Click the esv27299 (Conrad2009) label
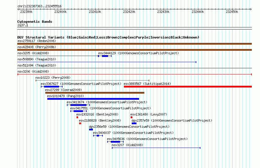The image size is (260, 168). [x=63, y=90]
